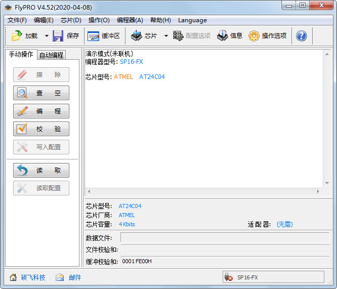Click the 写入配置 write config button
The height and width of the screenshot is (289, 337).
pyautogui.click(x=41, y=147)
